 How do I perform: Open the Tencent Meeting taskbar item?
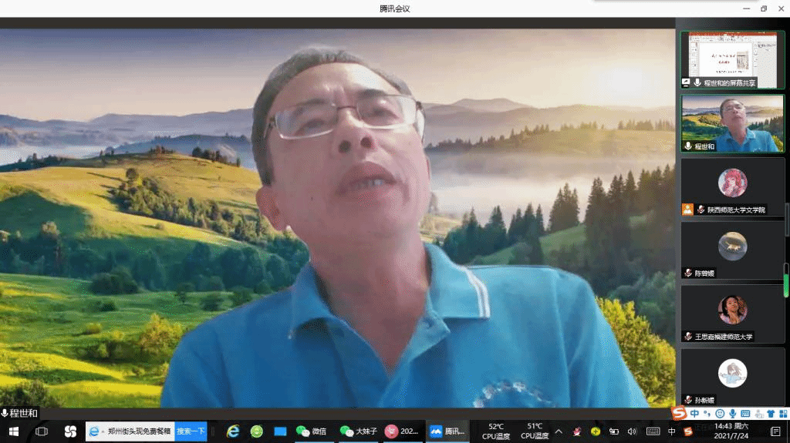coord(447,431)
